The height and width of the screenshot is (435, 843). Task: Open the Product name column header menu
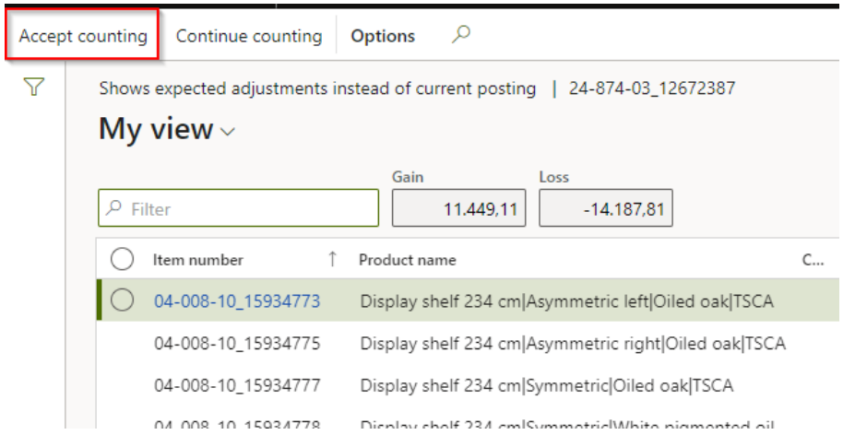click(x=407, y=260)
